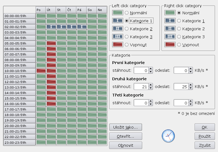Increase Druhá kategorie odeslat value

pos(191,85)
